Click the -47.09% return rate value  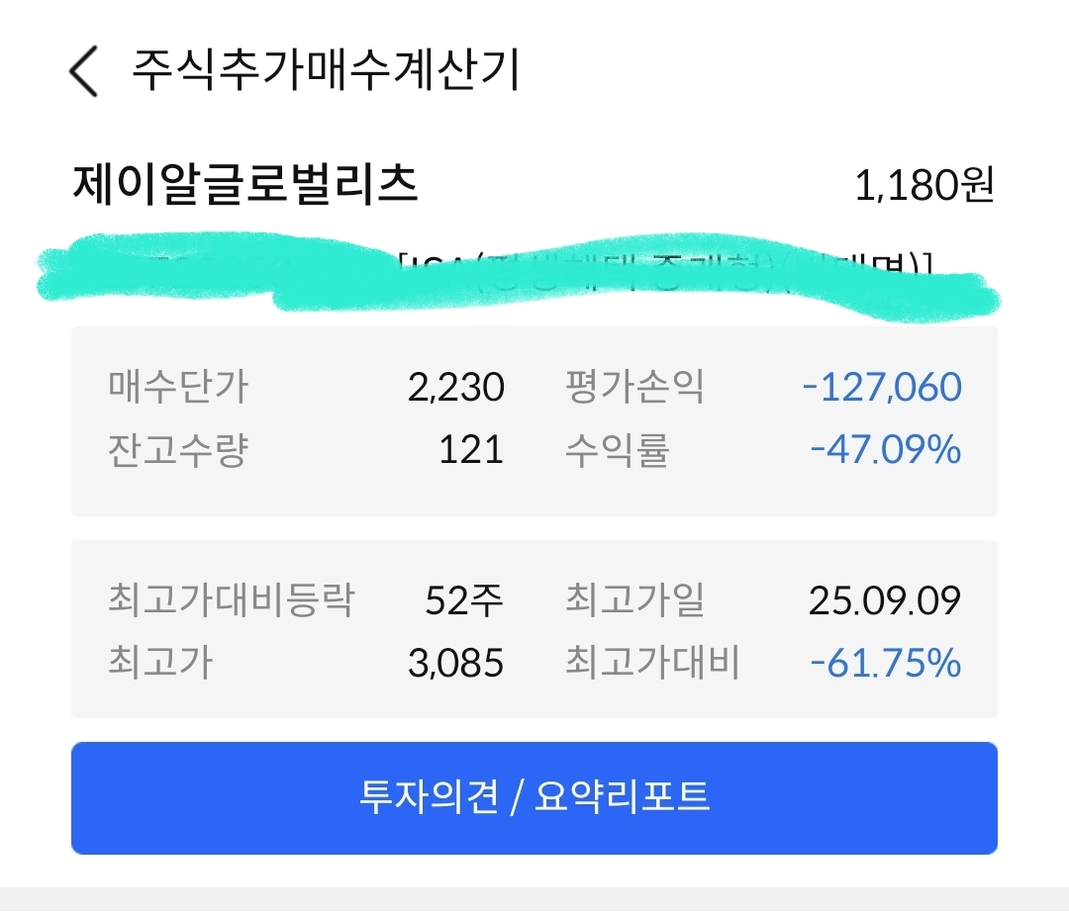(x=885, y=450)
